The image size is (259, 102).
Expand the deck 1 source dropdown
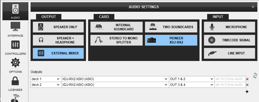tap(46, 79)
